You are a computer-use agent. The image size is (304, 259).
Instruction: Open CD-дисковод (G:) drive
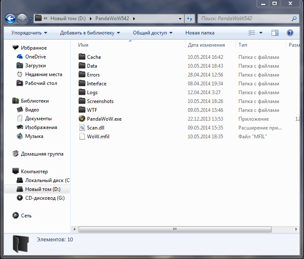tap(45, 198)
